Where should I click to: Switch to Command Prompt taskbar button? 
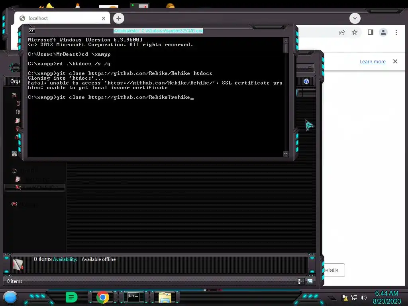pos(134,297)
